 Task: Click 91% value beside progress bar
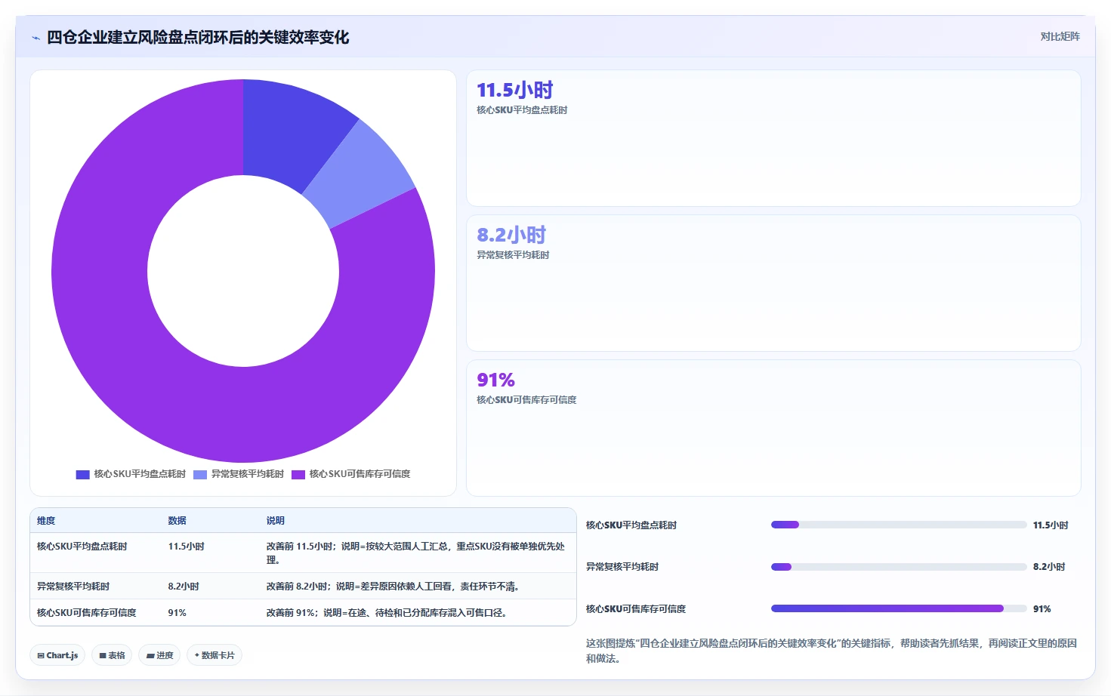tap(1042, 609)
